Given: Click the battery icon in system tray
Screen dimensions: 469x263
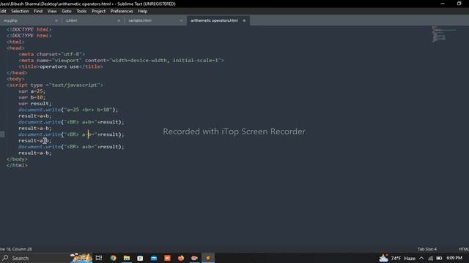Looking at the screenshot, I should click(x=439, y=258).
